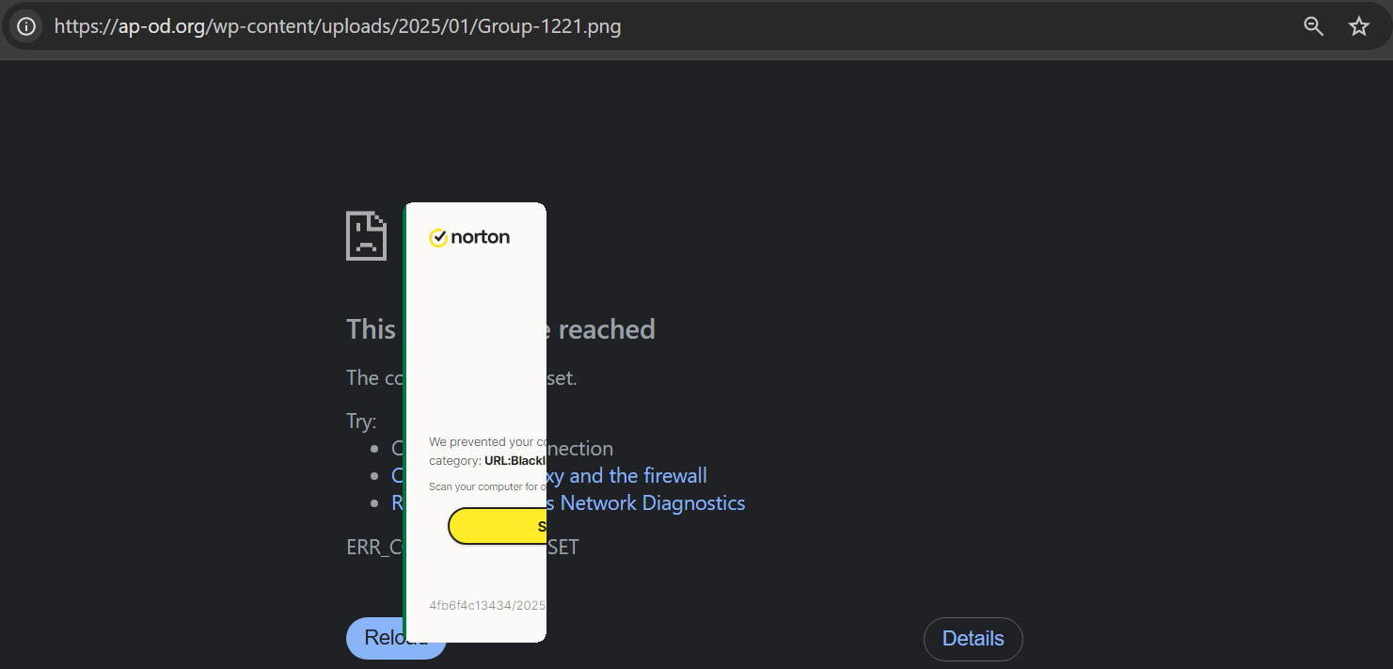
Task: Click the Norton brand name text
Action: [480, 237]
